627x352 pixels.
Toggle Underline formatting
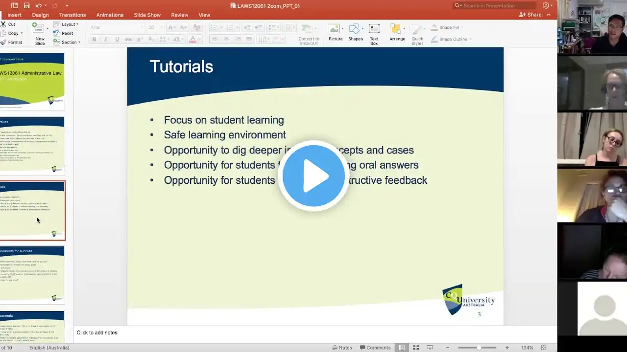pyautogui.click(x=117, y=39)
